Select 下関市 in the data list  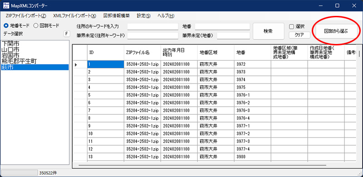click(x=35, y=44)
